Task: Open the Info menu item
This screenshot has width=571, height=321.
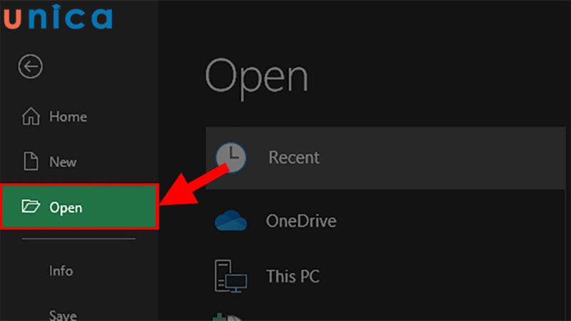Action: [61, 271]
